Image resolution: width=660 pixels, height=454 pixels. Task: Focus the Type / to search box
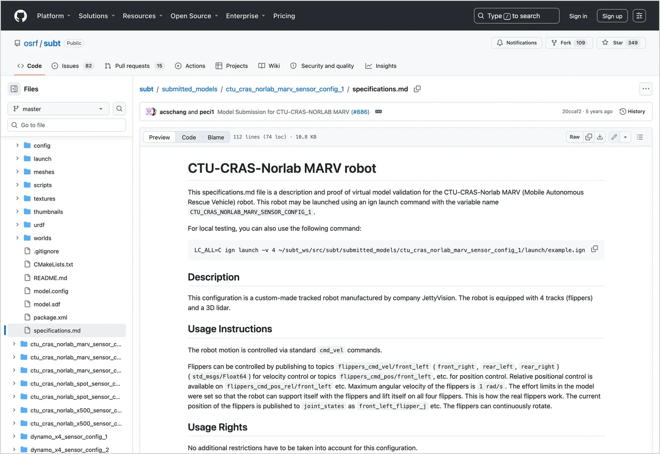[517, 16]
